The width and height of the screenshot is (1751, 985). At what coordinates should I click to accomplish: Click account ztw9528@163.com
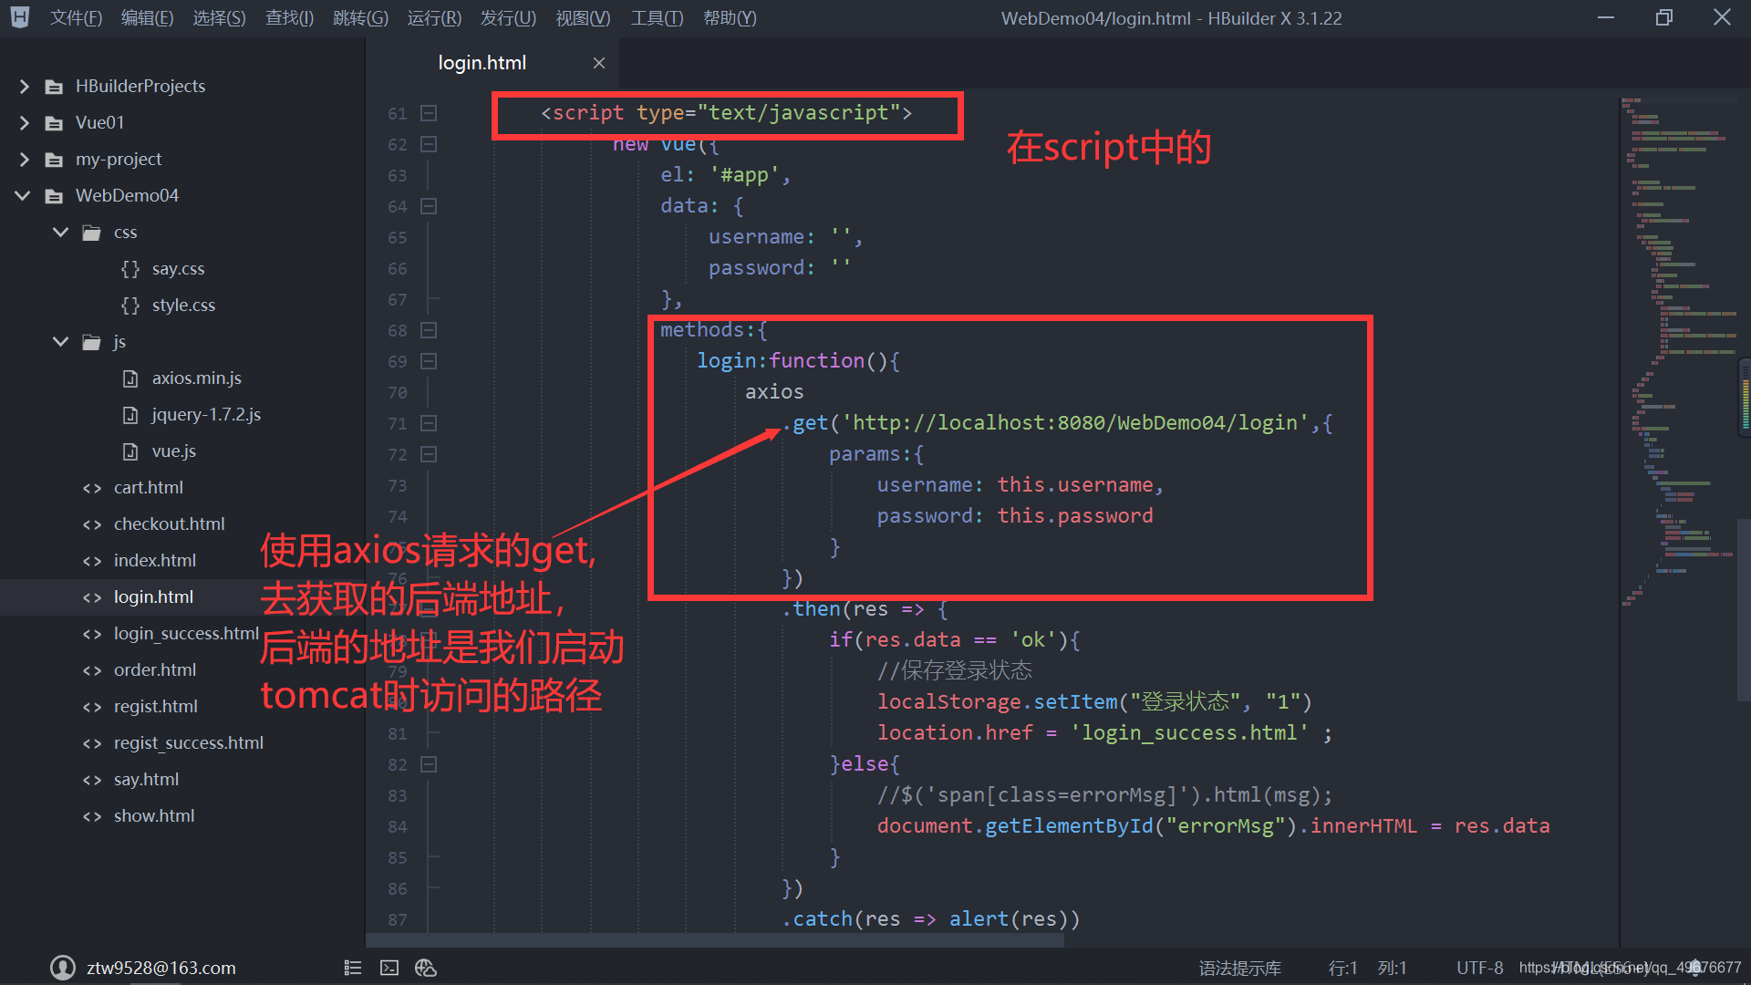pyautogui.click(x=161, y=968)
